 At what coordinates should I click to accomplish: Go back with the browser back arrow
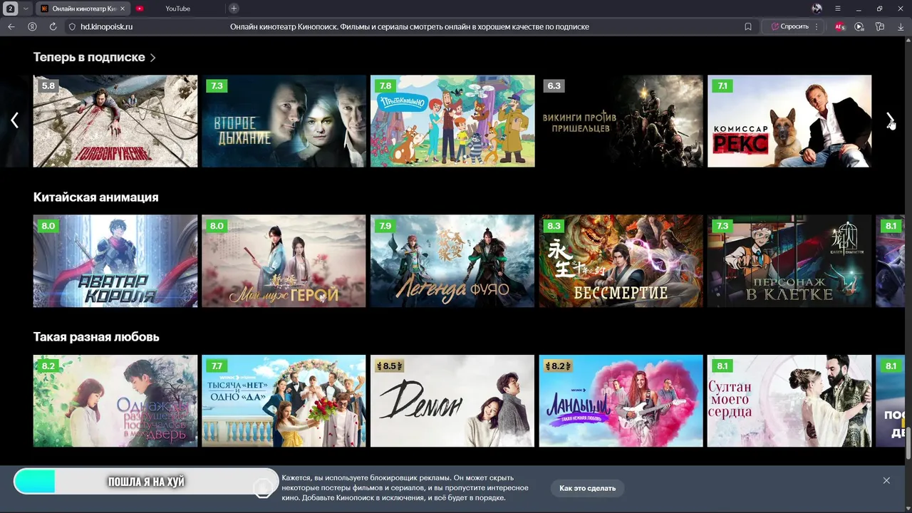(x=11, y=26)
